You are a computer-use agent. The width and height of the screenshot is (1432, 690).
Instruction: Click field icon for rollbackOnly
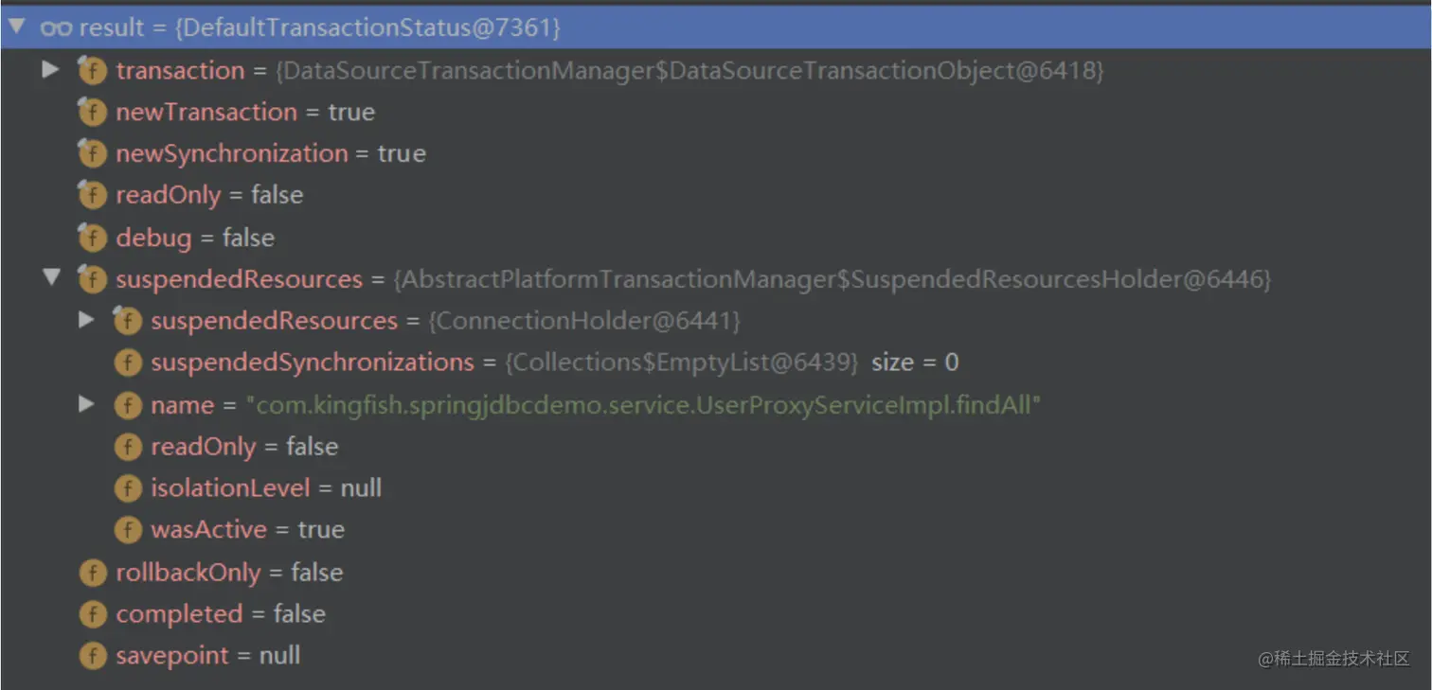(x=92, y=573)
